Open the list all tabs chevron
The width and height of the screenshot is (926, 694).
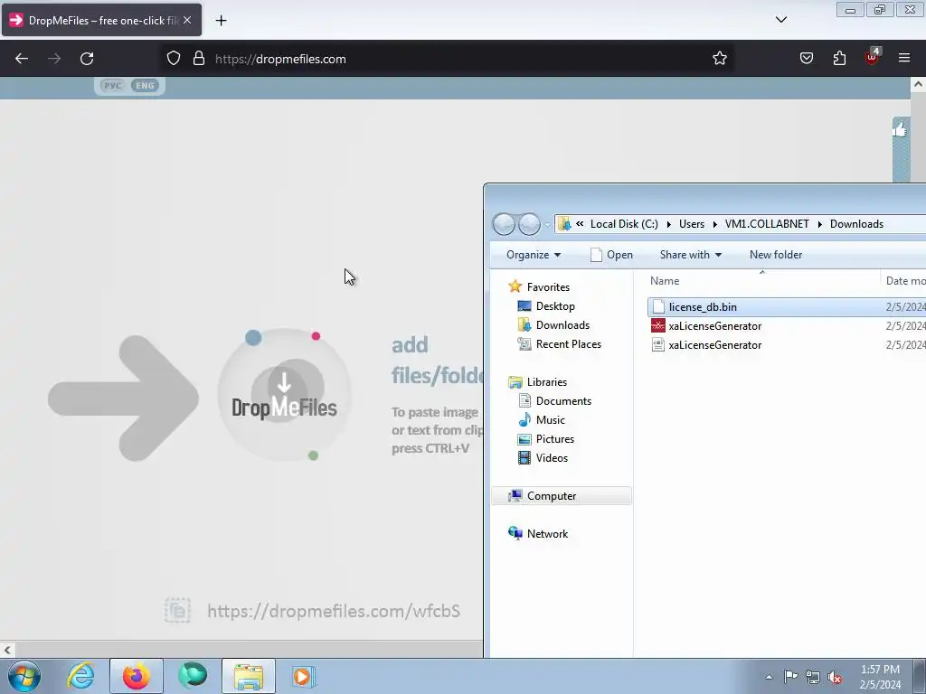[x=781, y=20]
